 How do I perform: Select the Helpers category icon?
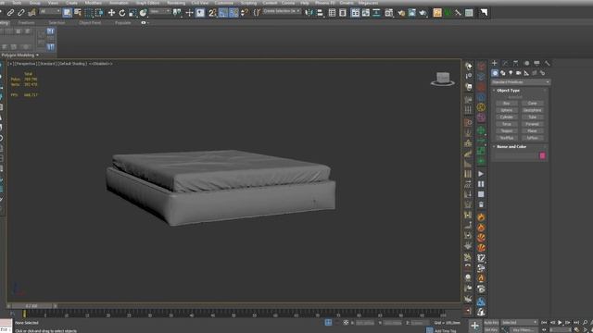[526, 73]
